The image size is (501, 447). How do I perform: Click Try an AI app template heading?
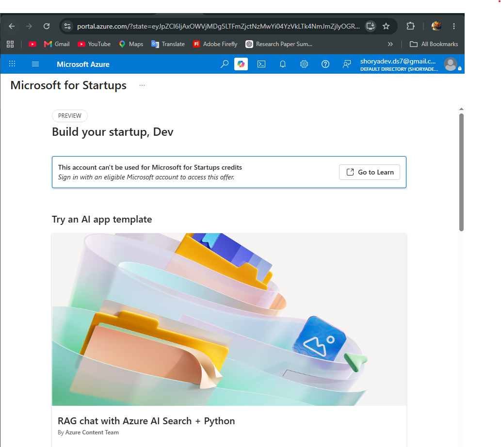click(x=102, y=219)
